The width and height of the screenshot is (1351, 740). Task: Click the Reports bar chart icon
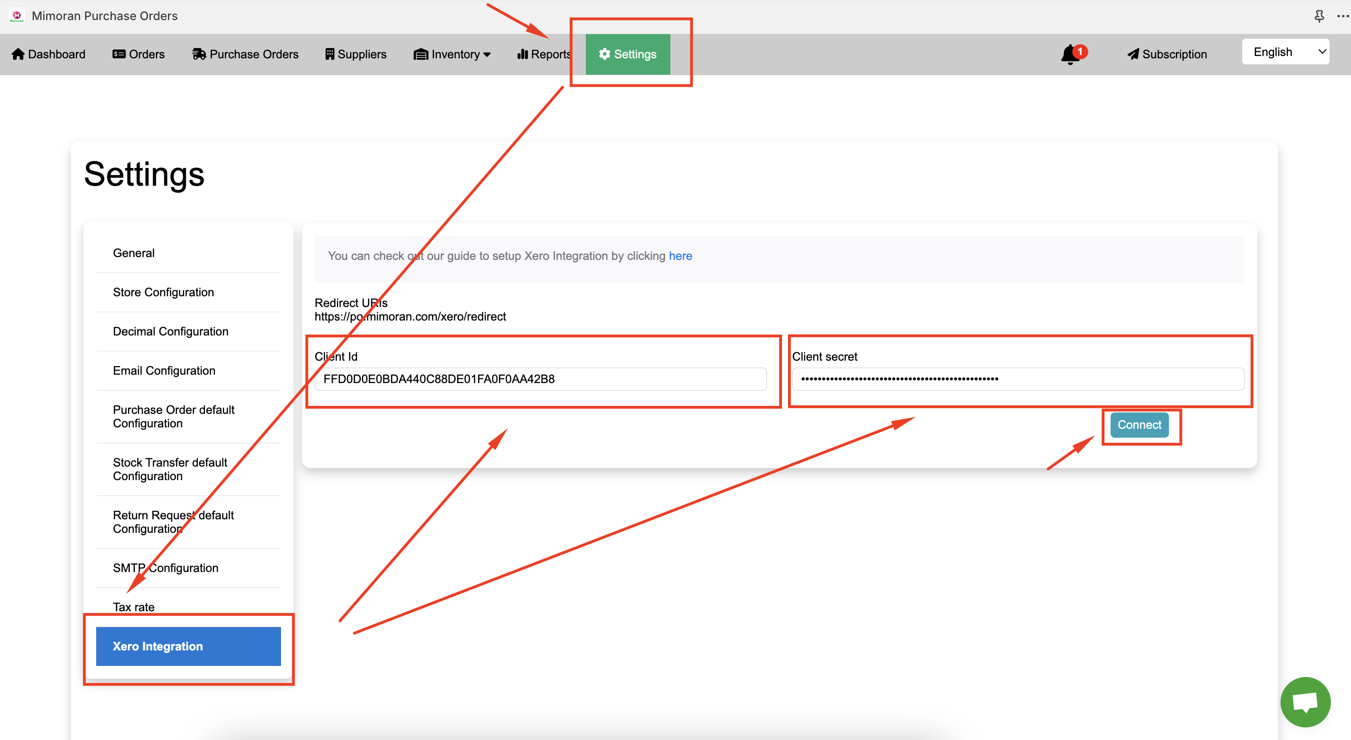[522, 54]
